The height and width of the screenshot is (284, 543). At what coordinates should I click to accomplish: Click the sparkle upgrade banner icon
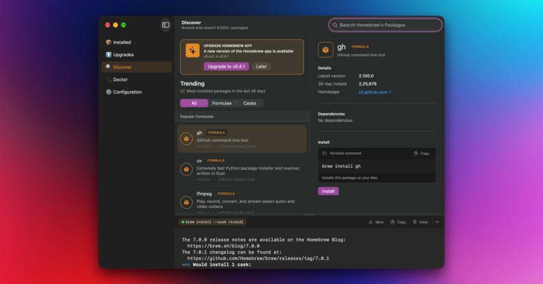pos(193,50)
